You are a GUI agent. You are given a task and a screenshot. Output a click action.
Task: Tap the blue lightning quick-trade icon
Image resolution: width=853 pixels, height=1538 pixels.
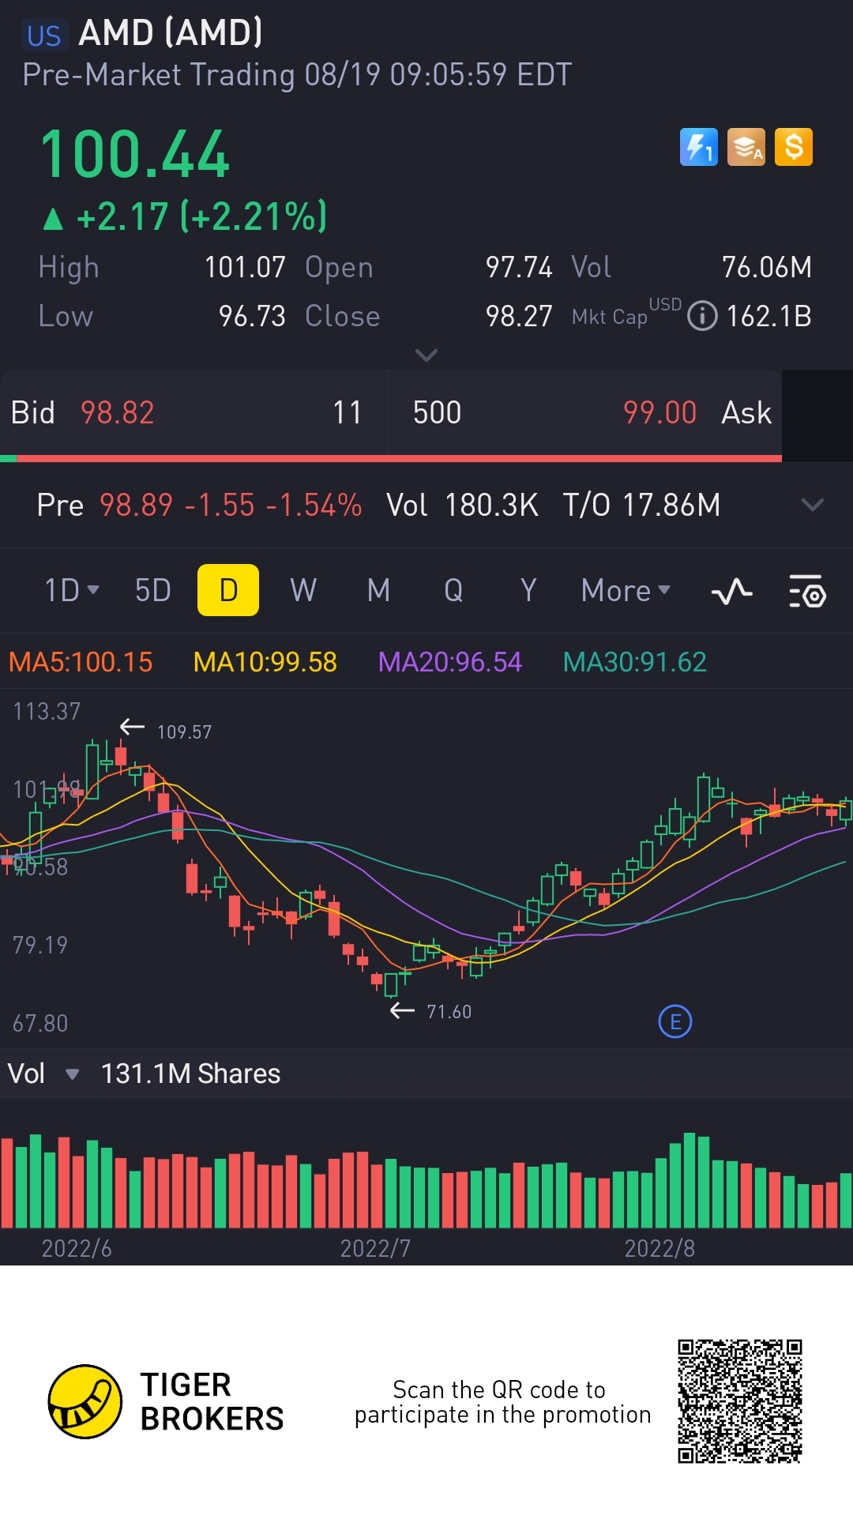699,147
